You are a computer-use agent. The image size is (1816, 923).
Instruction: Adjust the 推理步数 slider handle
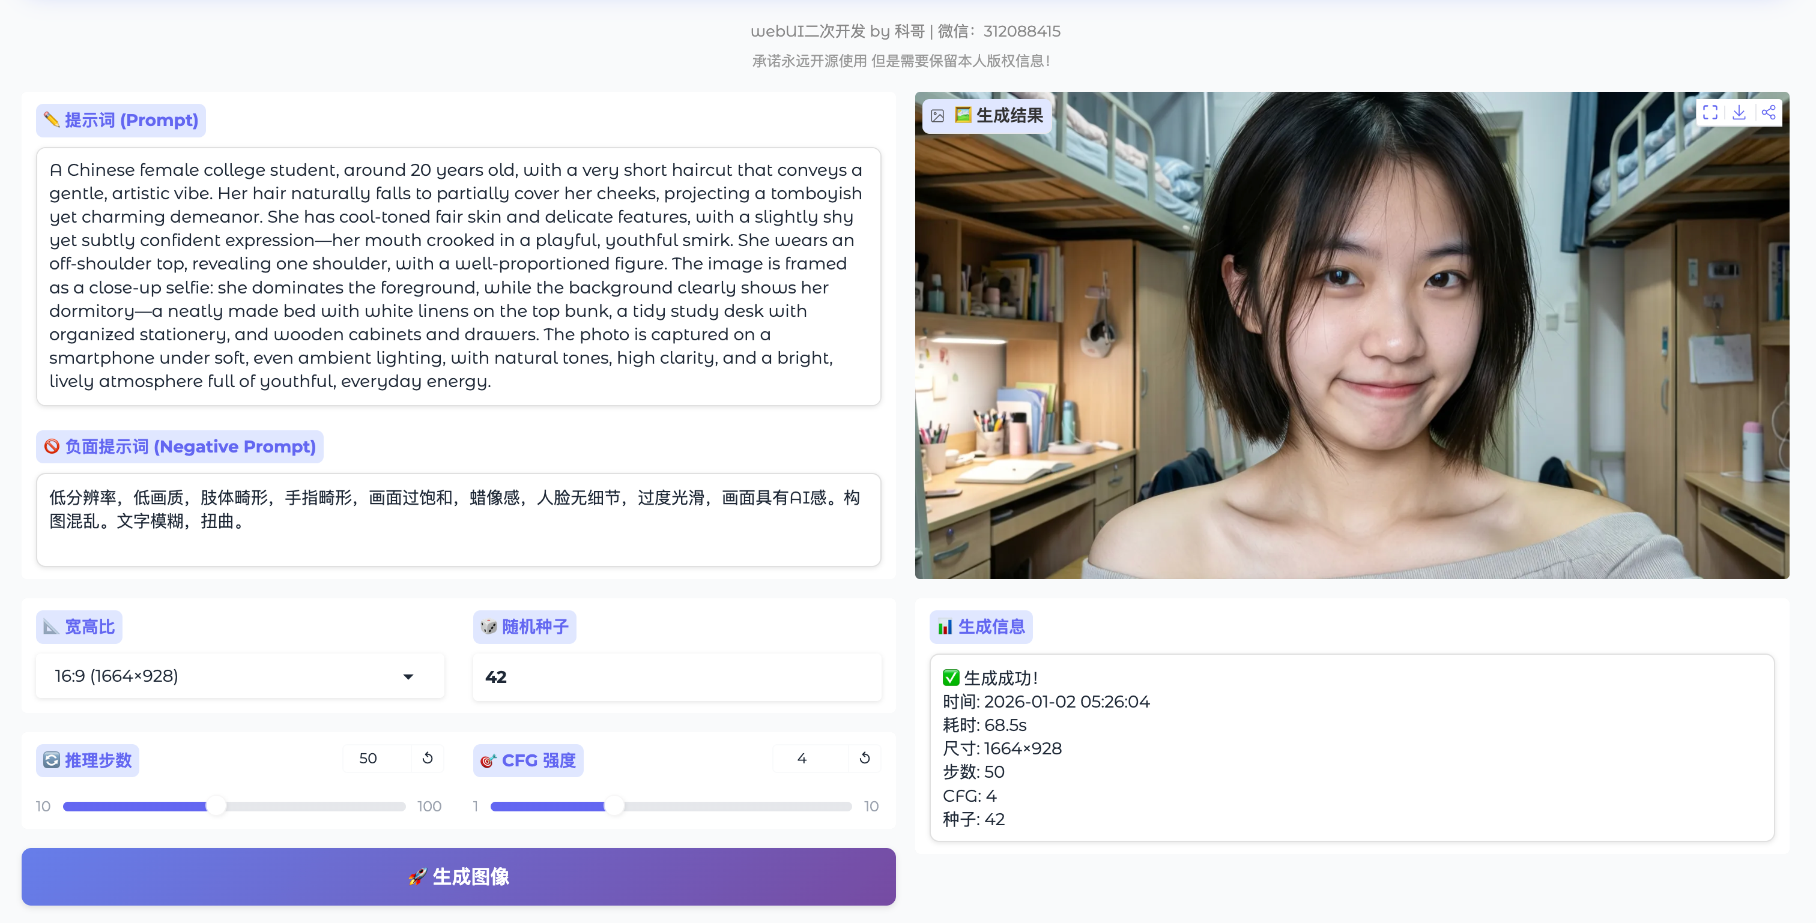click(216, 806)
